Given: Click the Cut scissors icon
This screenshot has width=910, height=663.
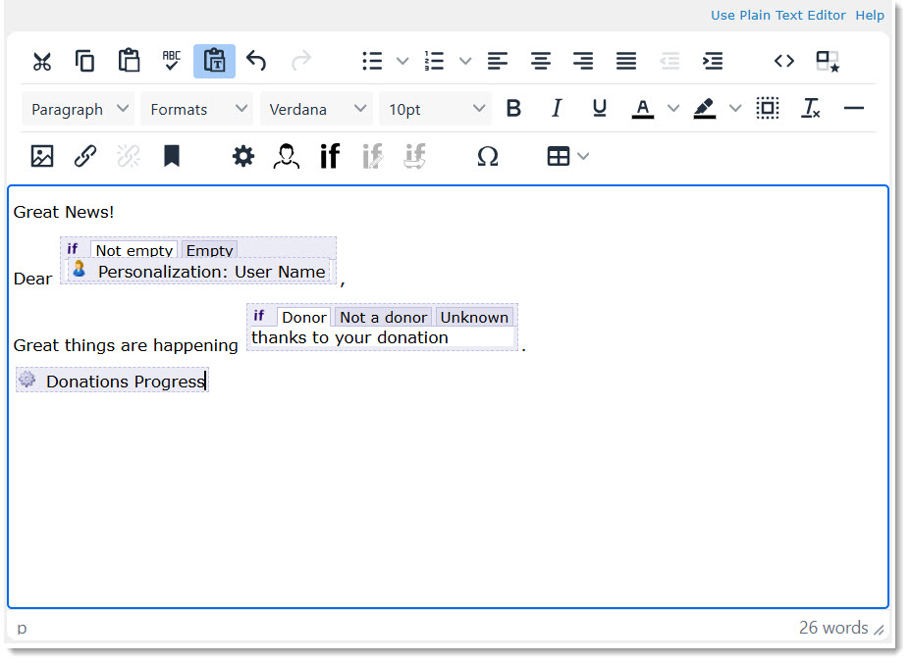Looking at the screenshot, I should [41, 62].
